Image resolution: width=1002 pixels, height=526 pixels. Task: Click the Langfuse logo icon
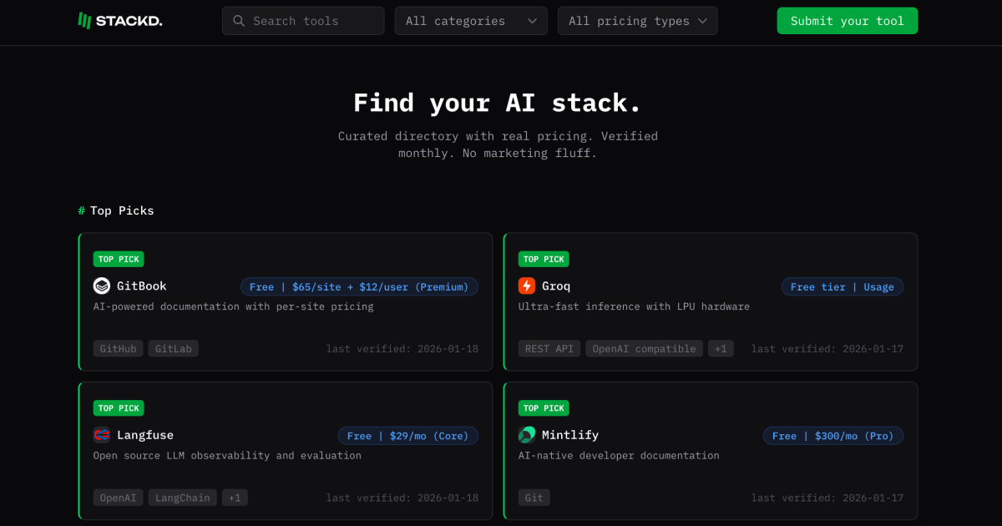click(101, 434)
